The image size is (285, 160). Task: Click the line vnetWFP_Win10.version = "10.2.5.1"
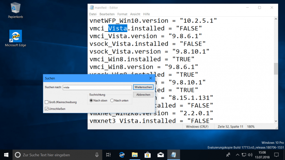coord(153,21)
